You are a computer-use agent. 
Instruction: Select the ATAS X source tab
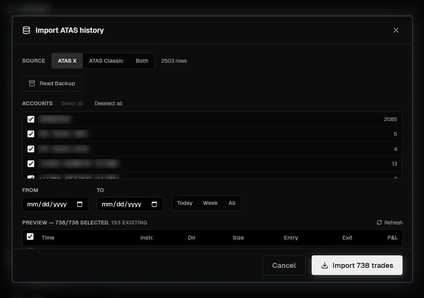click(x=67, y=61)
